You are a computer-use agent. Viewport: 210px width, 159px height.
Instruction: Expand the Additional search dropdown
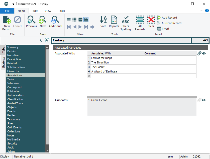[55, 29]
